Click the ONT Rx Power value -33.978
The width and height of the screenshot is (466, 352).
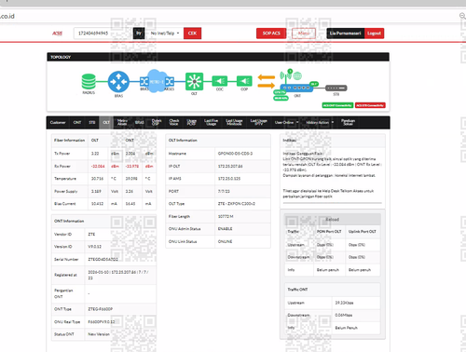(132, 167)
